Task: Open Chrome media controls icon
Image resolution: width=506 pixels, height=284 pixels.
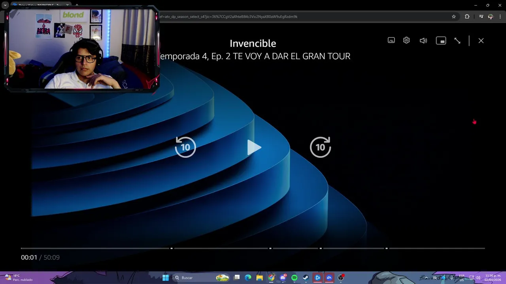Action: click(x=481, y=17)
